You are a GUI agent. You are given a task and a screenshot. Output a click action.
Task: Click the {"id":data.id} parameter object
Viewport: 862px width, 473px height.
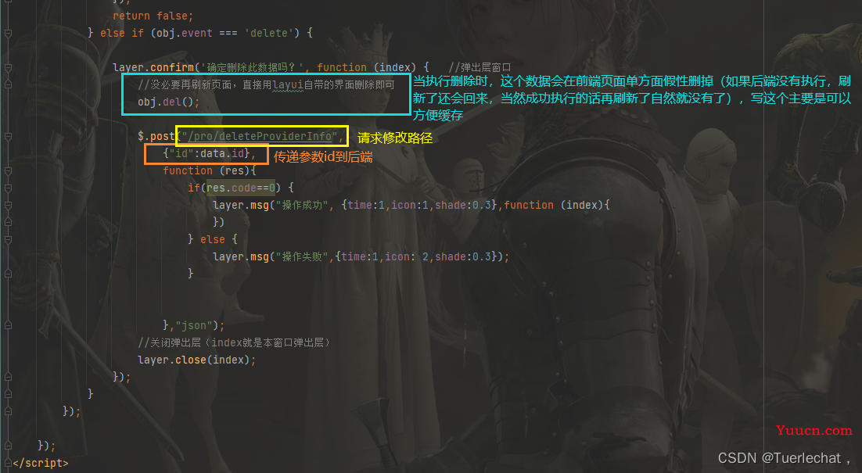(207, 153)
